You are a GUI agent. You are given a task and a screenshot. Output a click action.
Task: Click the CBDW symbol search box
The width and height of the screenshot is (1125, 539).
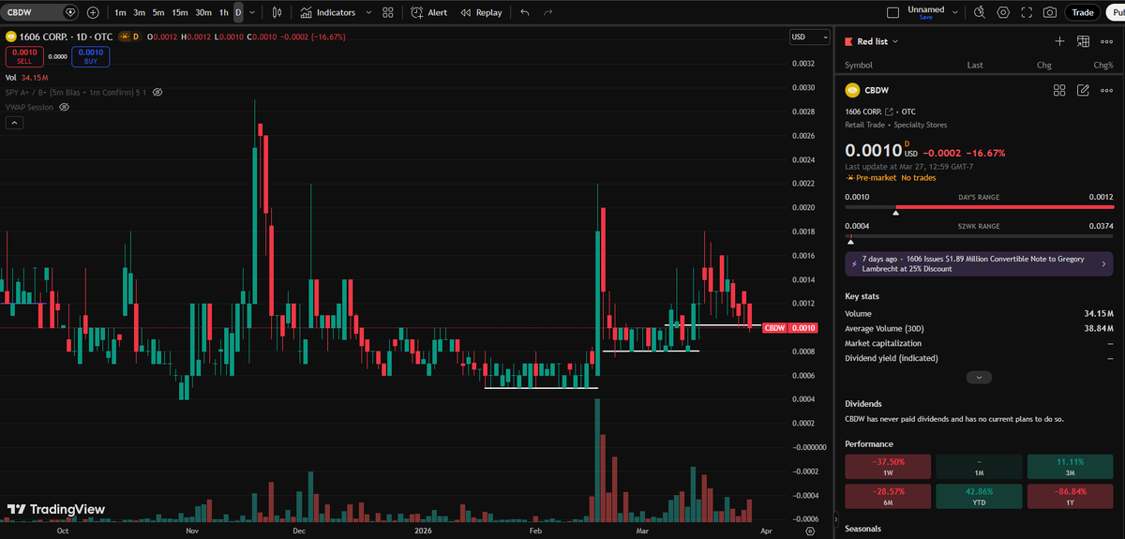coord(40,12)
